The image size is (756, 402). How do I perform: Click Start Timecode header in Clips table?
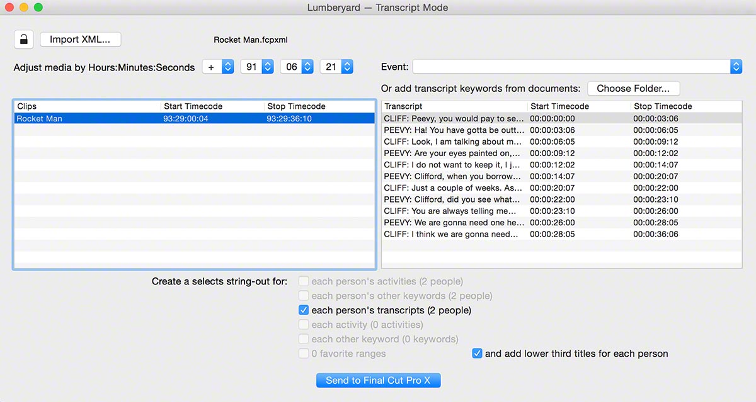213,106
